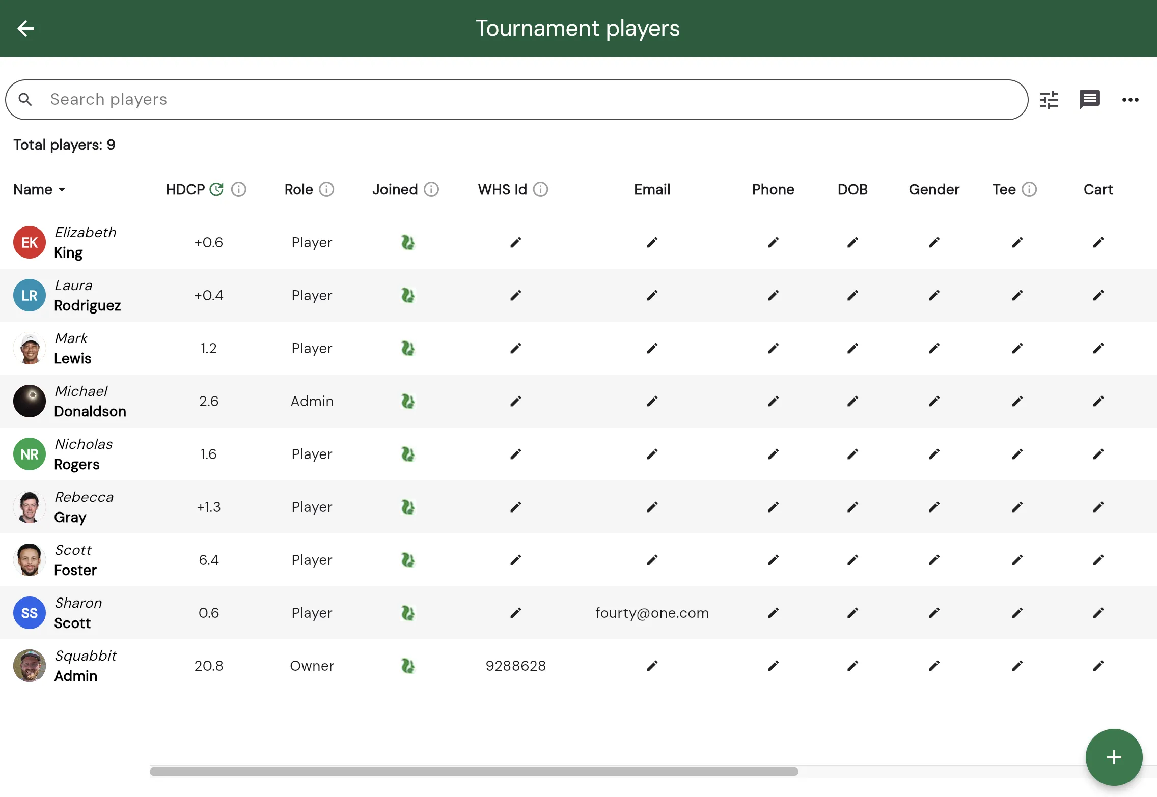Open the three-dot overflow menu
Viewport: 1157px width, 797px height.
tap(1131, 99)
